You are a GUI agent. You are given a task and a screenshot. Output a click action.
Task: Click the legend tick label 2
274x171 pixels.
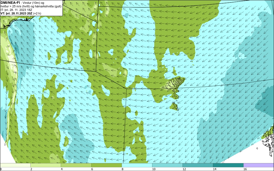click(31, 169)
